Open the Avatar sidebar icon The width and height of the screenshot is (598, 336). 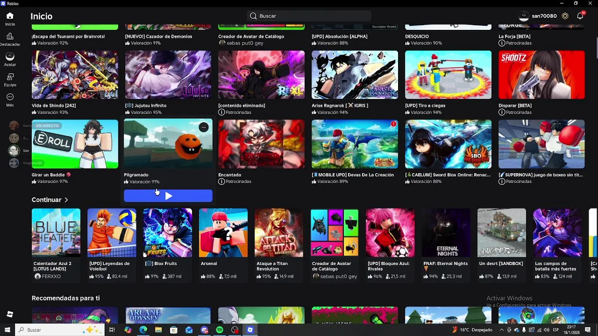[x=10, y=56]
